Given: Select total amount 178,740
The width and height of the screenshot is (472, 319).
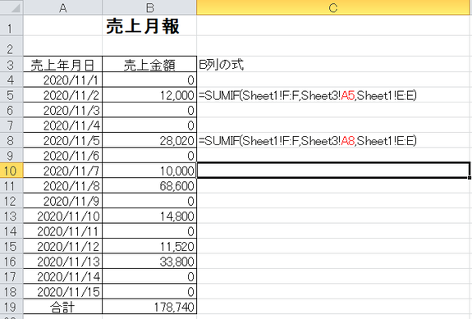Looking at the screenshot, I should (x=149, y=307).
